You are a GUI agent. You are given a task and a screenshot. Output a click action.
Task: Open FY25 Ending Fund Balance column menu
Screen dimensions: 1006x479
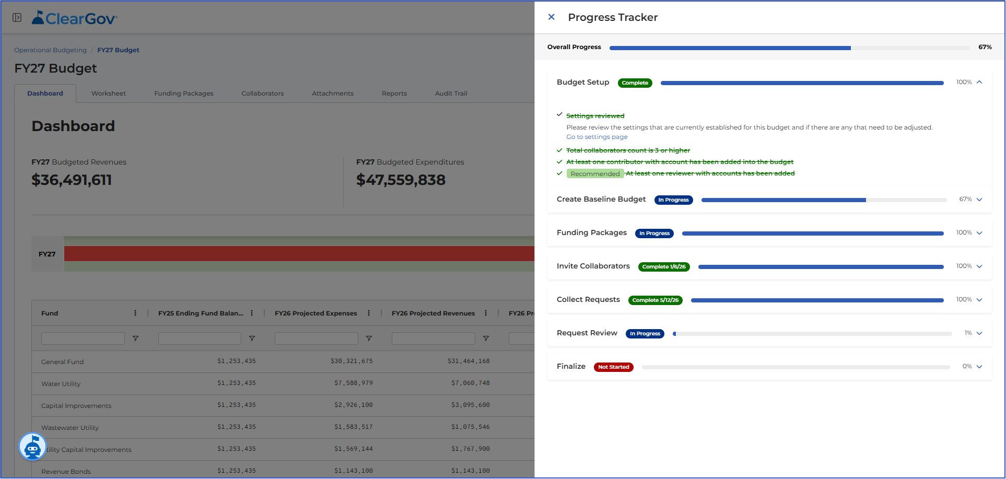point(252,313)
